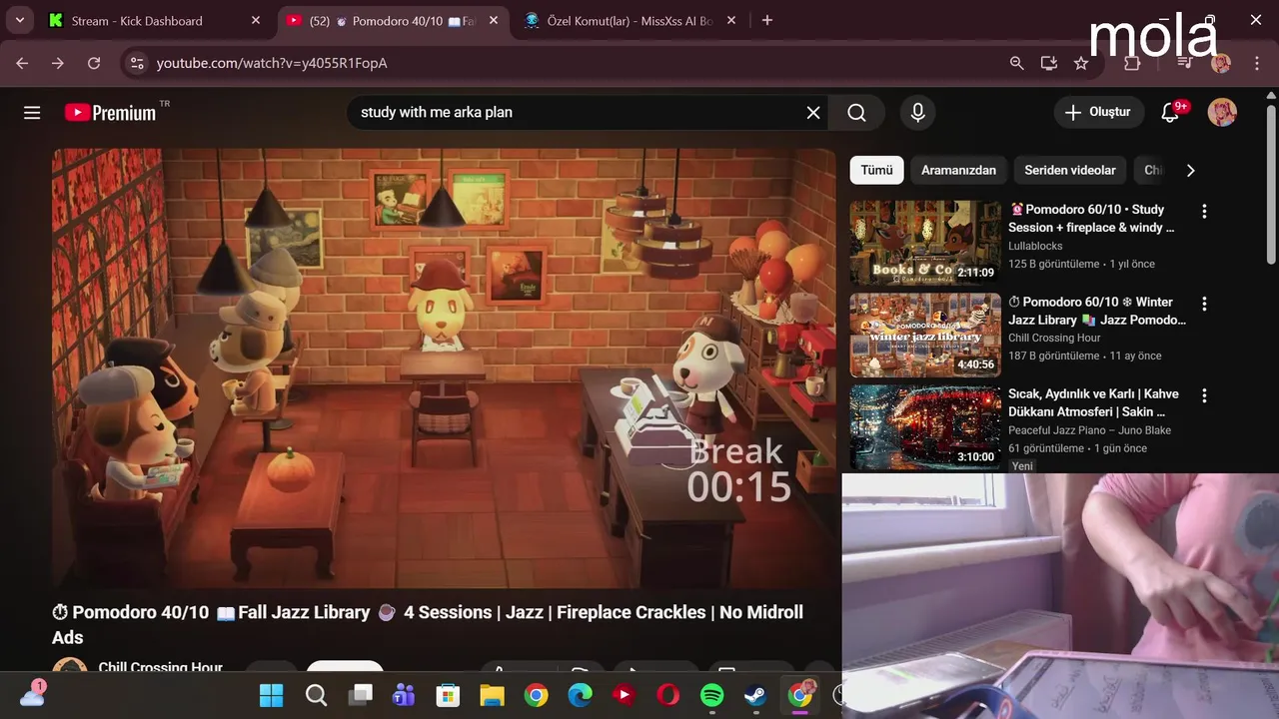Open the weather widget on the taskbar
This screenshot has height=719, width=1279.
coord(32,693)
